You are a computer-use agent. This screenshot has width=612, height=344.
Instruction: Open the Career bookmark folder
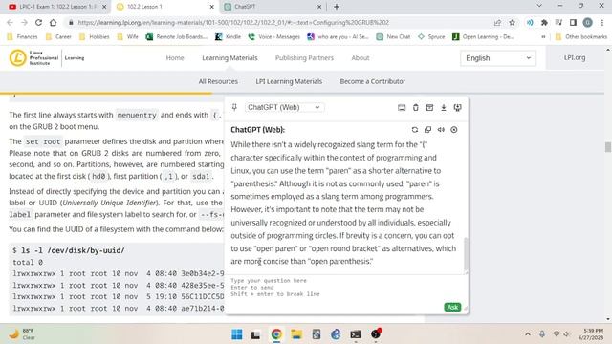pyautogui.click(x=58, y=36)
